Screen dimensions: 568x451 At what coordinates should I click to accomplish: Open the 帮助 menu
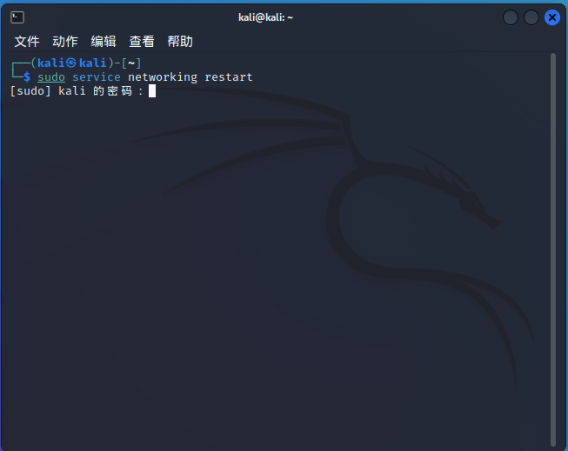180,41
